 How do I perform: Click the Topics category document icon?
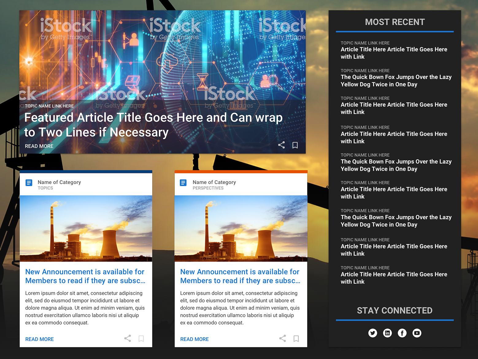point(29,183)
